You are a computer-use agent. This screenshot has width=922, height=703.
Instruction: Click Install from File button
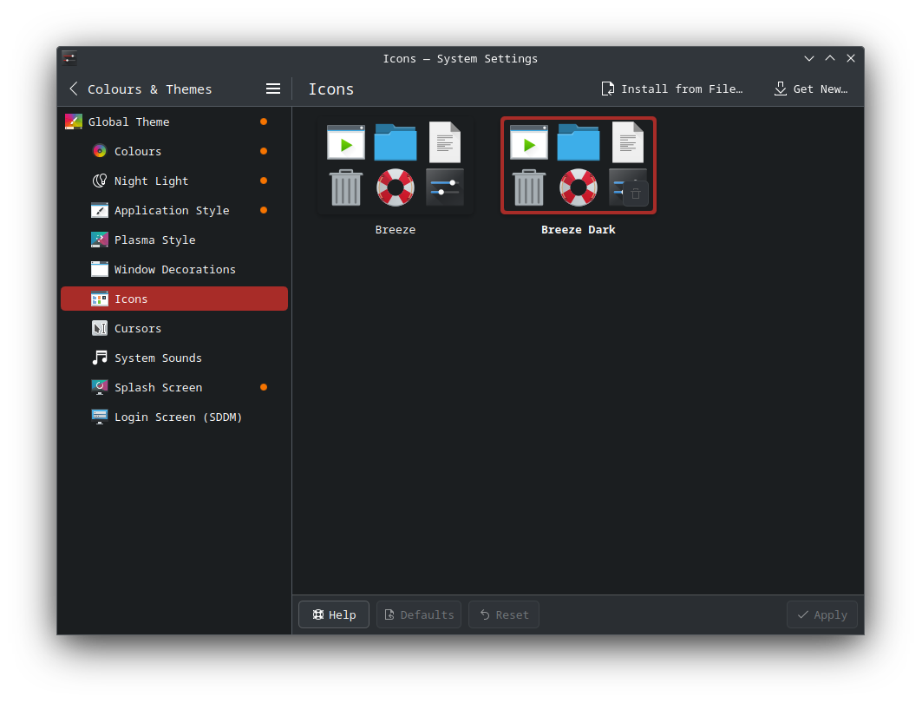(x=672, y=89)
